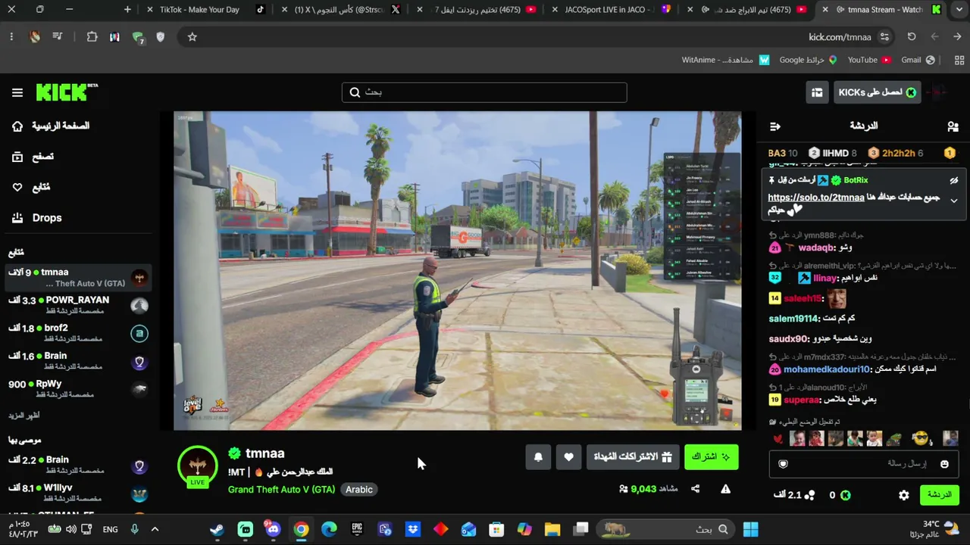
Task: Open Chrome three-dot menu
Action: point(11,36)
